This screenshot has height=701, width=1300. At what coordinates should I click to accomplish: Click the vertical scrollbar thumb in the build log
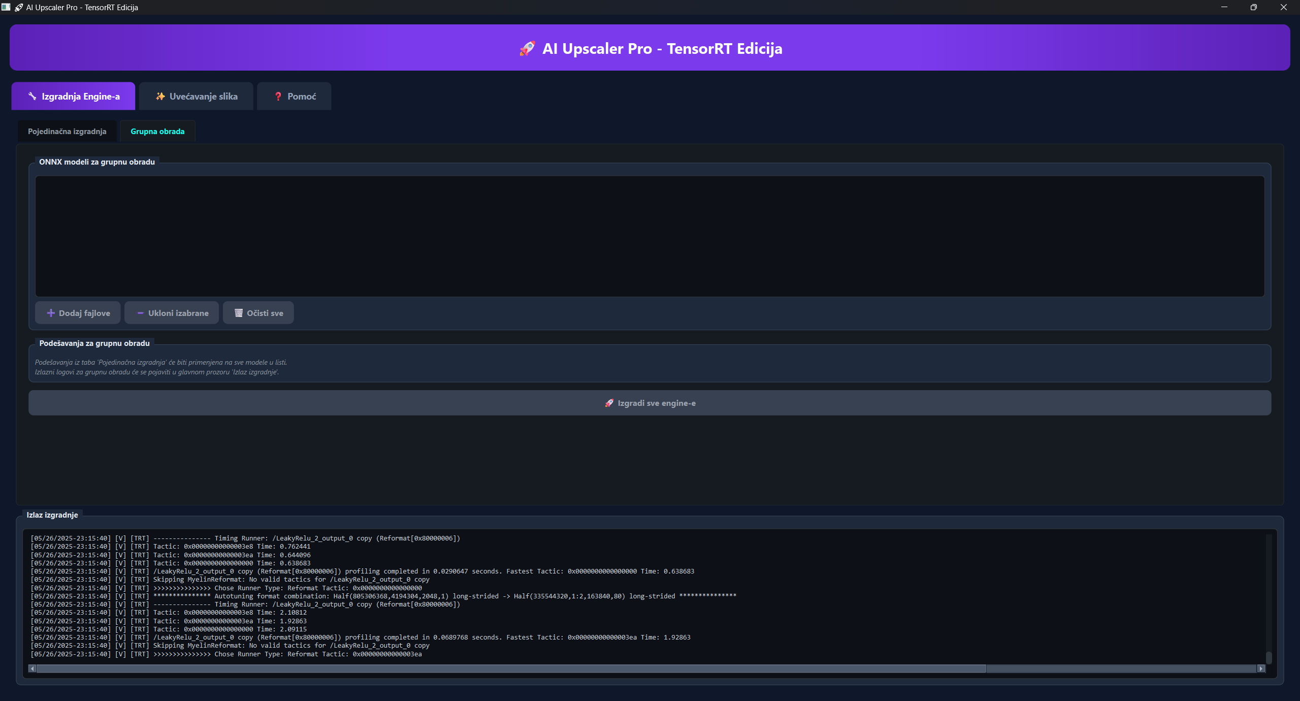coord(1269,657)
